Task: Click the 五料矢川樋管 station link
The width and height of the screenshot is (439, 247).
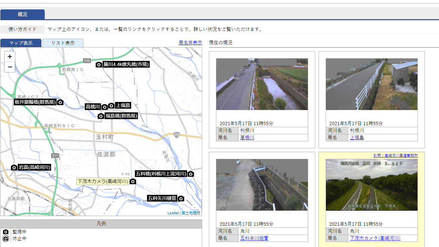Action: (254, 238)
